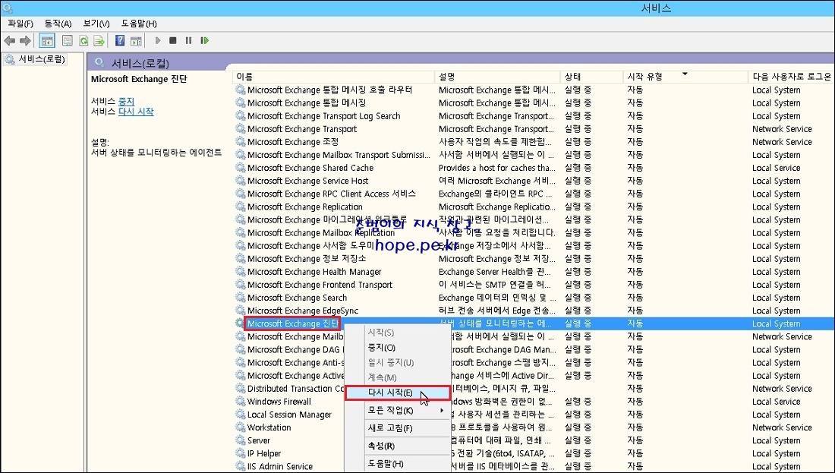The image size is (835, 473).
Task: Open the Properties toolbar icon
Action: point(67,40)
